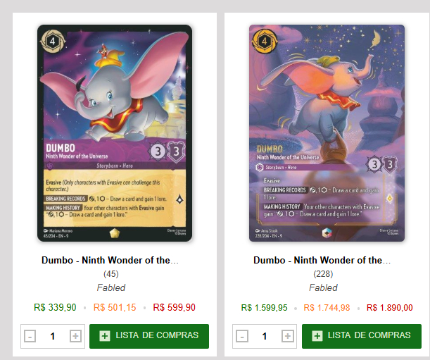Add Dumbo card 228 to Lista de Compras
Viewport: 430px width, 360px height.
362,336
